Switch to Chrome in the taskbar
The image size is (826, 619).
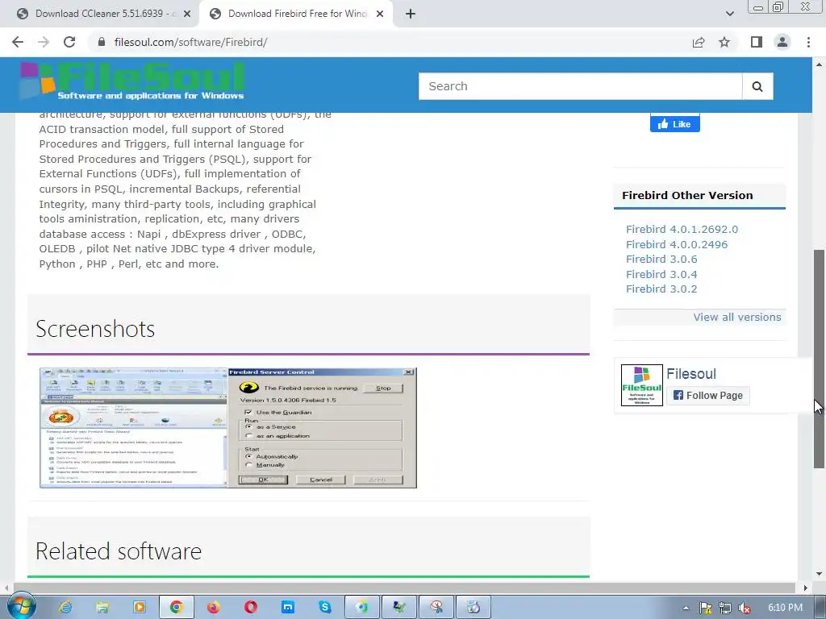tap(177, 608)
